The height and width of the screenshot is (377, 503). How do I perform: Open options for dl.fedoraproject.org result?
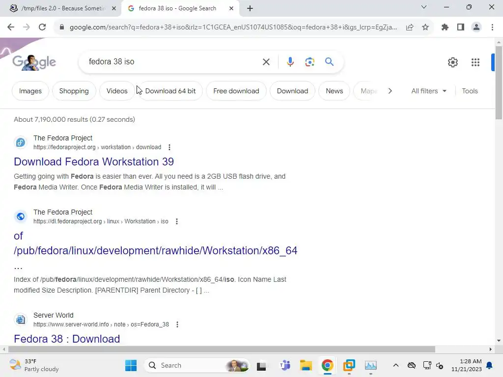point(177,221)
